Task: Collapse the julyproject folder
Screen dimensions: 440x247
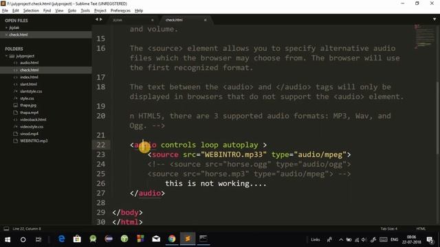Action: tap(6, 56)
